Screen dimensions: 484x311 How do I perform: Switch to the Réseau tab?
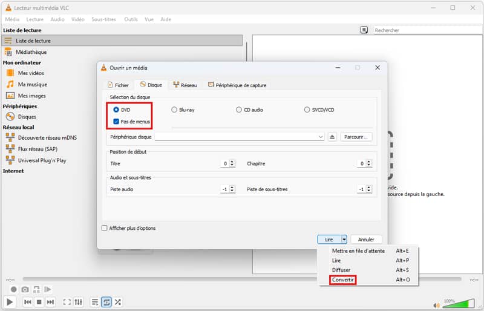(185, 85)
